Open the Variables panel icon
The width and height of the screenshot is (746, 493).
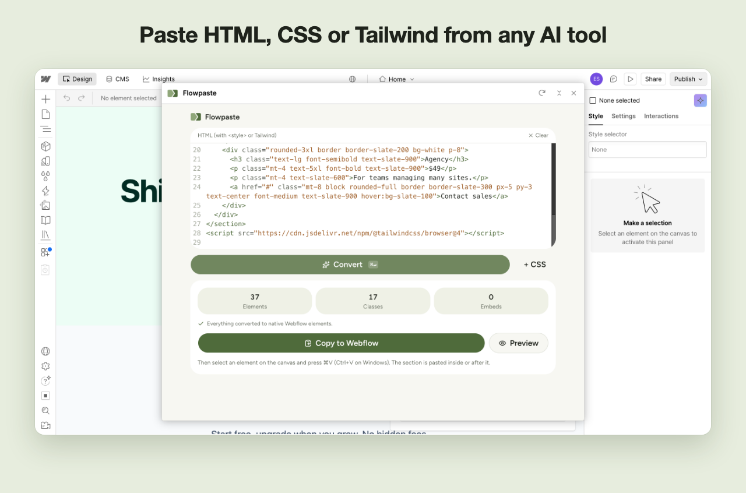45,161
